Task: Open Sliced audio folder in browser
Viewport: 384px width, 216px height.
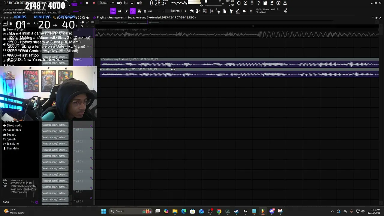Action: 14,125
